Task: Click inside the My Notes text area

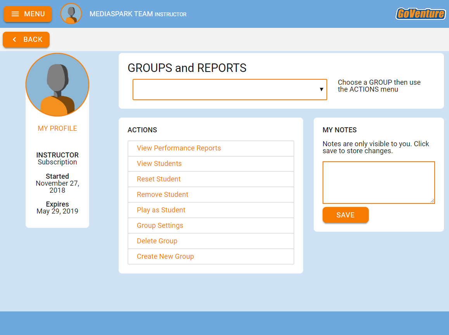Action: 378,183
